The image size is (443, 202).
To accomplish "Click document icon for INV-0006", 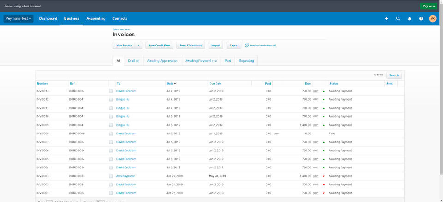I will click(111, 150).
